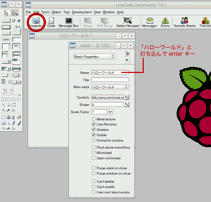Click the Group toolbar icon
The image size is (211, 202).
[88, 23]
